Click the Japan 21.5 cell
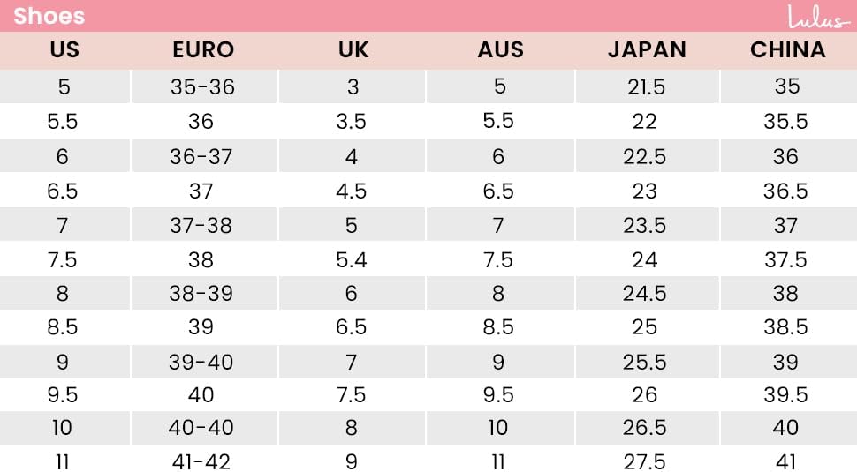 click(646, 86)
